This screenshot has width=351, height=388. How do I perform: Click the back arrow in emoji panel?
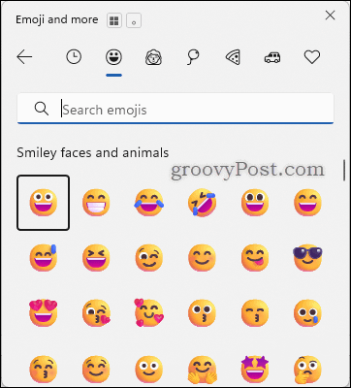point(24,57)
